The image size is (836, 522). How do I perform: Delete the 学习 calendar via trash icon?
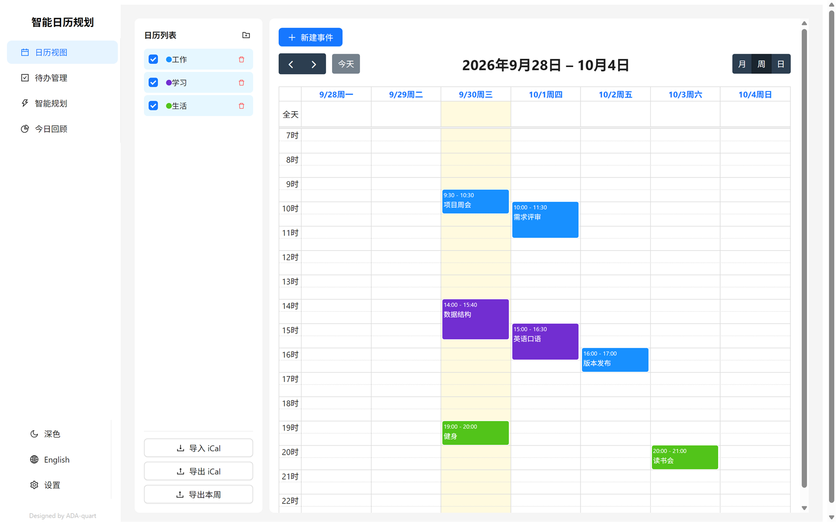(x=241, y=83)
